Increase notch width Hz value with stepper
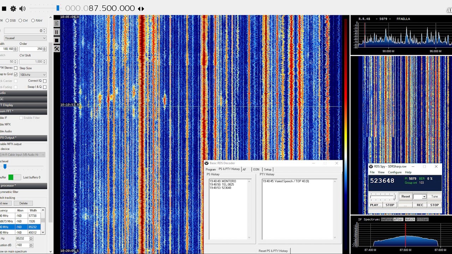 31,237
